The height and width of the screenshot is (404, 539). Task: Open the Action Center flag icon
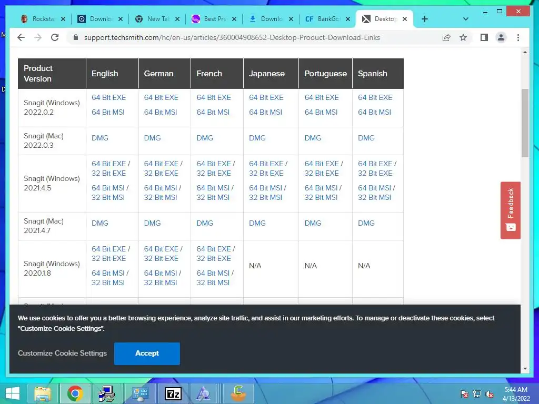[x=464, y=394]
